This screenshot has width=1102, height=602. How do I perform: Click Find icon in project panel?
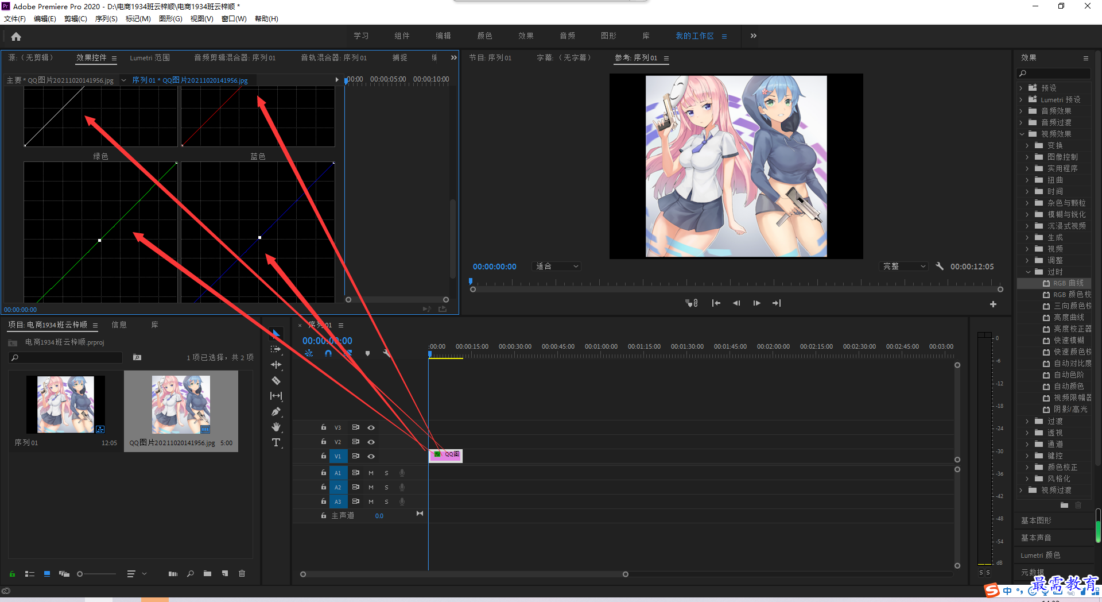pyautogui.click(x=191, y=573)
